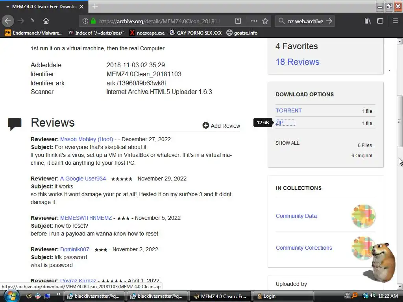Image resolution: width=403 pixels, height=302 pixels.
Task: Open reviewer A Google User934 profile
Action: click(x=83, y=179)
